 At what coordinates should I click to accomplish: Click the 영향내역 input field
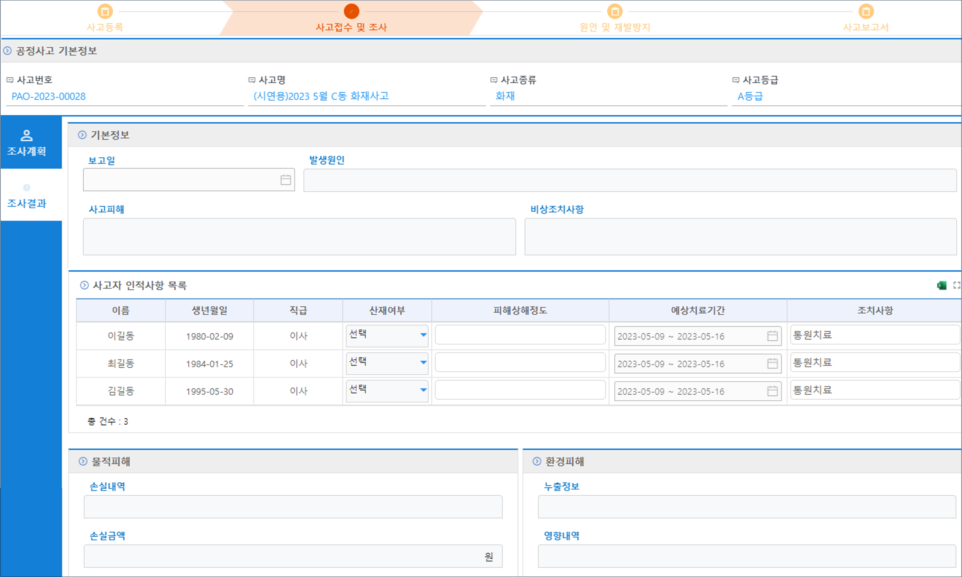point(747,556)
